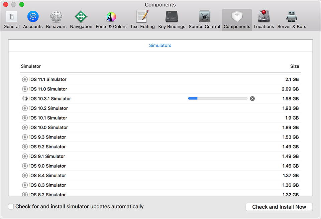Download the iOS 8.3 Simulator

pyautogui.click(x=25, y=185)
